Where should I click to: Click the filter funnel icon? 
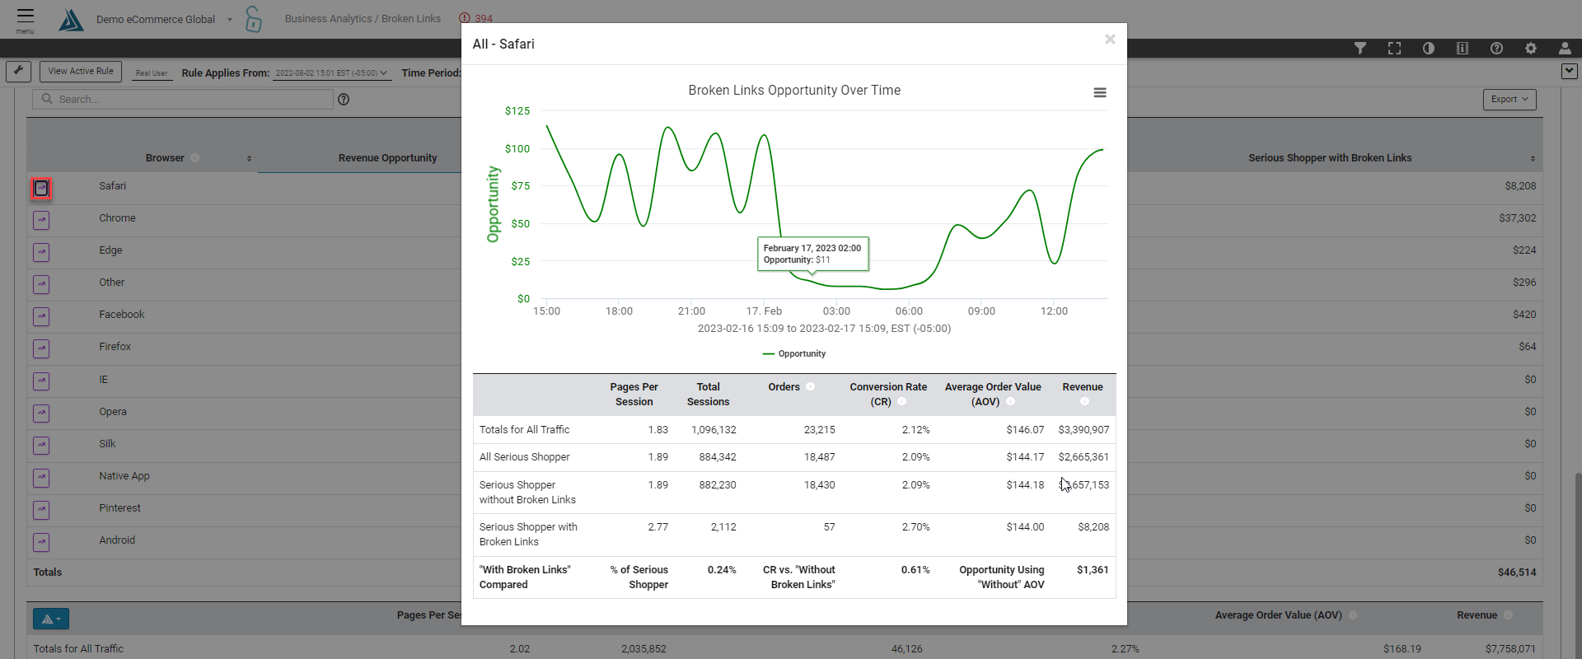coord(1360,49)
